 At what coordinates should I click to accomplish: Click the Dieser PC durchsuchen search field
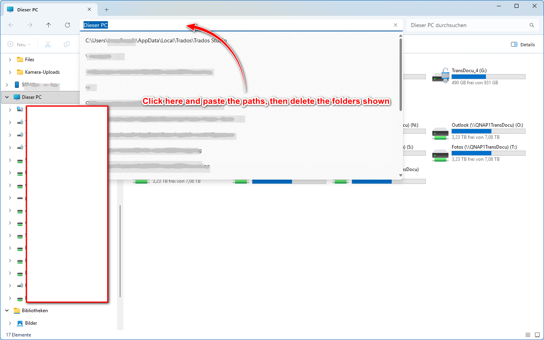[467, 25]
